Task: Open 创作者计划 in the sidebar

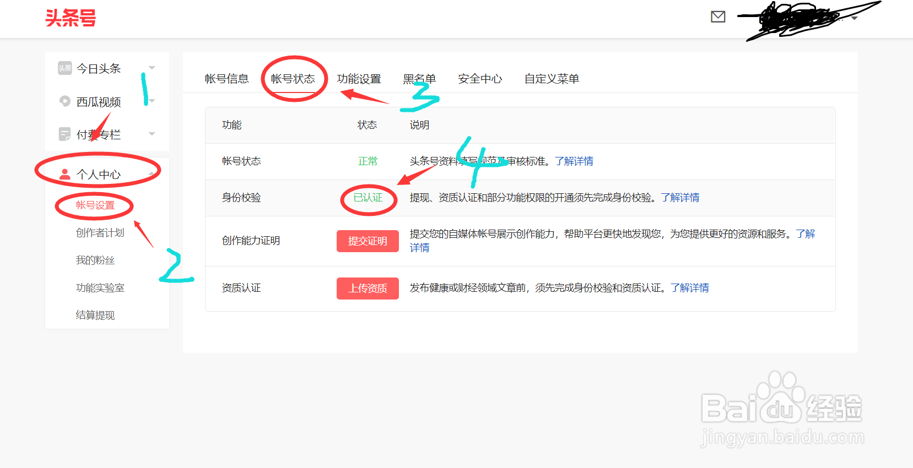Action: coord(100,233)
